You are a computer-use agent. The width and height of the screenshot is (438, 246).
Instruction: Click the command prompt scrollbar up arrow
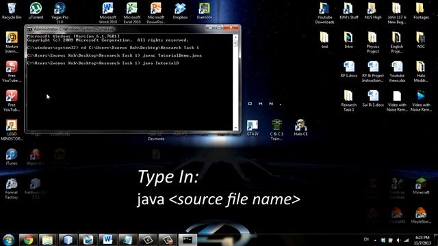pyautogui.click(x=235, y=36)
